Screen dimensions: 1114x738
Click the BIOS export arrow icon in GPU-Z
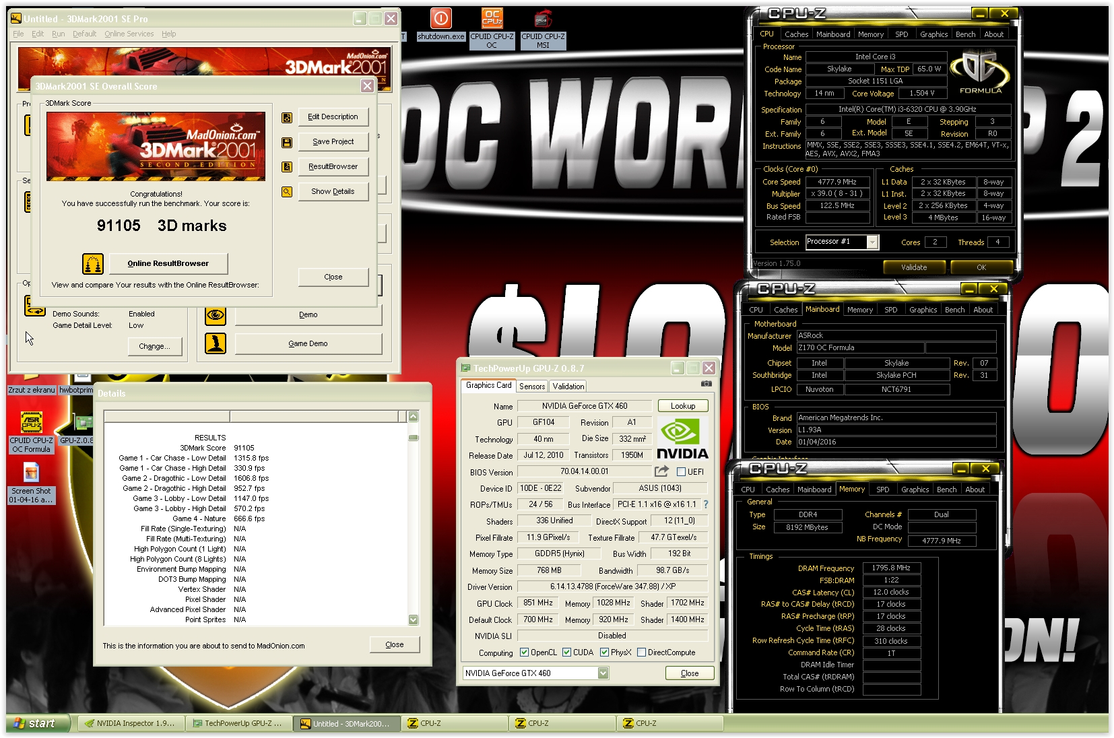coord(661,471)
